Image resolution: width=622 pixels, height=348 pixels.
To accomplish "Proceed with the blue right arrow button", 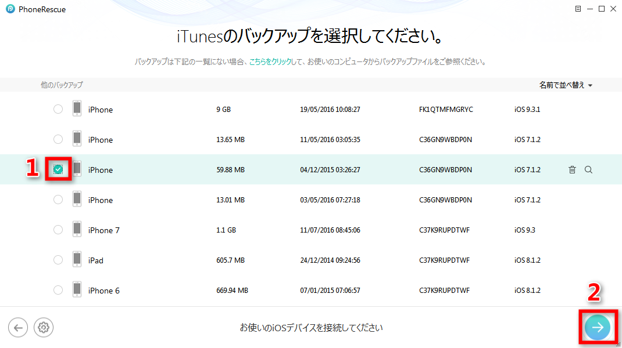I will 598,327.
